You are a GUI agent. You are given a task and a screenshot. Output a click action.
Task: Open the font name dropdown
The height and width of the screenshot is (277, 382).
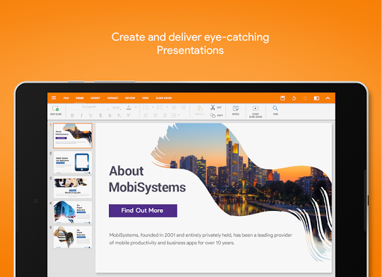[x=90, y=107]
